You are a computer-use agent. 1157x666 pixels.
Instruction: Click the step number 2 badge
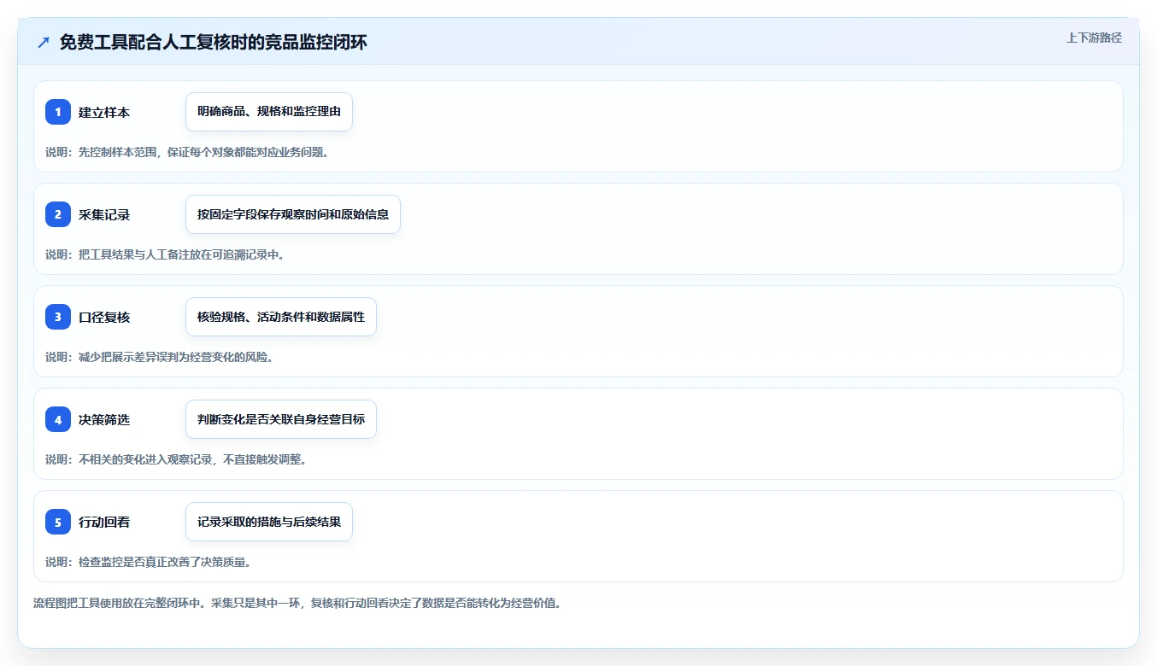pyautogui.click(x=58, y=214)
